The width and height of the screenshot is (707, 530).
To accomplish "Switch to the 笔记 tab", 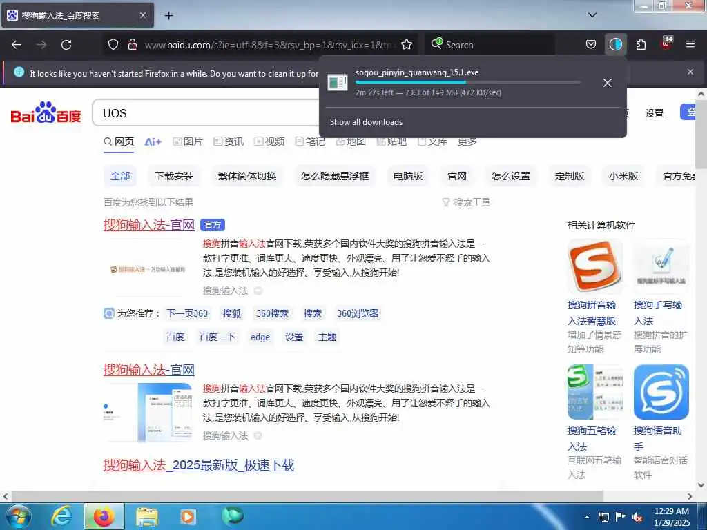I will point(310,142).
